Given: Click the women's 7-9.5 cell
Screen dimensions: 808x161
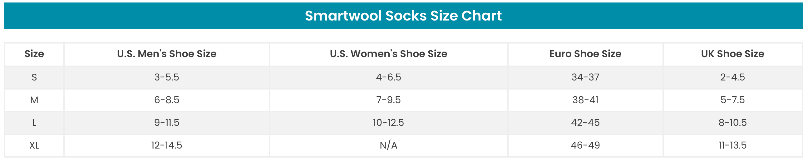Looking at the screenshot, I should (388, 100).
